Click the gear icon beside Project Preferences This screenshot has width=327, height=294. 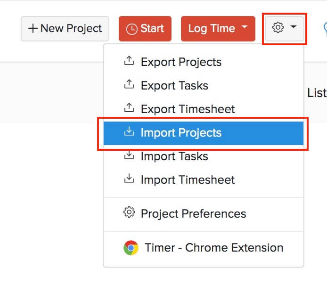point(128,213)
